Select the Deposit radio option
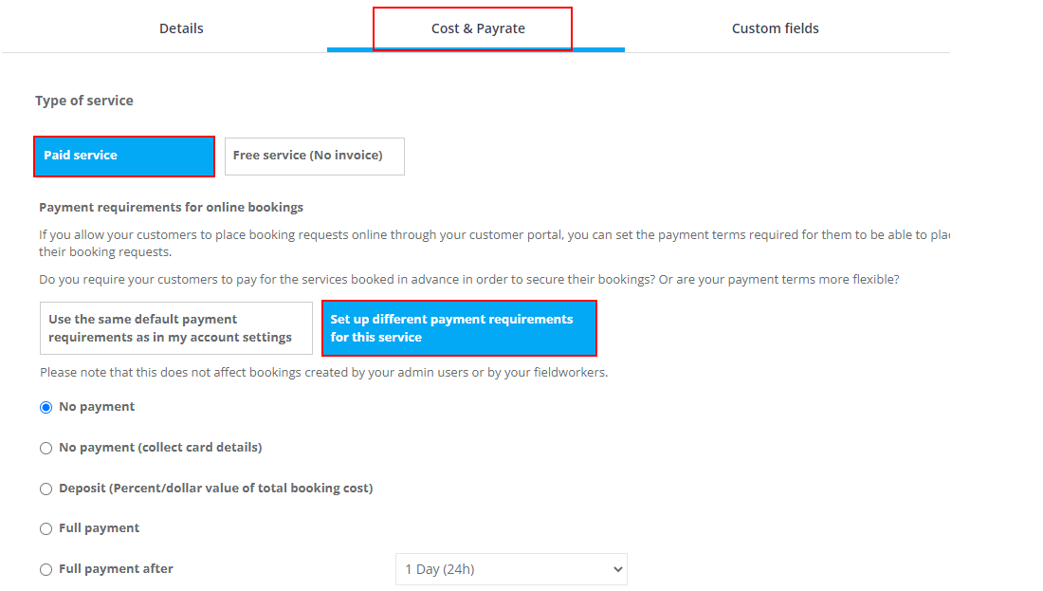Image resolution: width=1043 pixels, height=591 pixels. click(x=46, y=489)
